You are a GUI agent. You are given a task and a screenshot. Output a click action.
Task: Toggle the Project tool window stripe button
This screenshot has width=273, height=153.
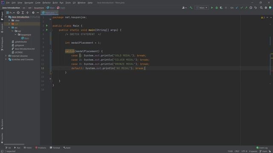coord(2,16)
